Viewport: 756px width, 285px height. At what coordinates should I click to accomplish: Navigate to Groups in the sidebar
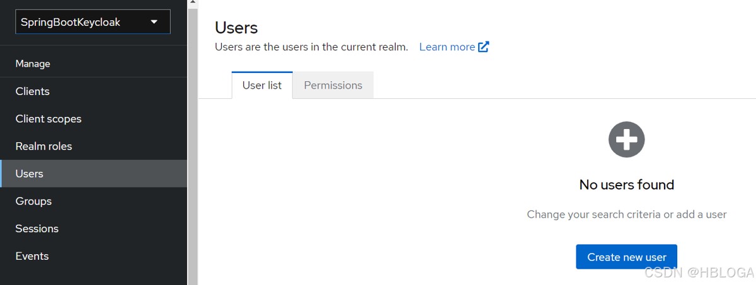(34, 201)
